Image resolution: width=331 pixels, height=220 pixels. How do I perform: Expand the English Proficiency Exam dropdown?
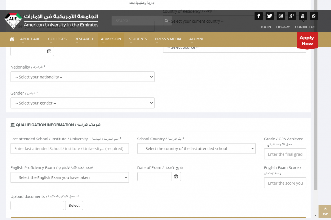pos(70,177)
